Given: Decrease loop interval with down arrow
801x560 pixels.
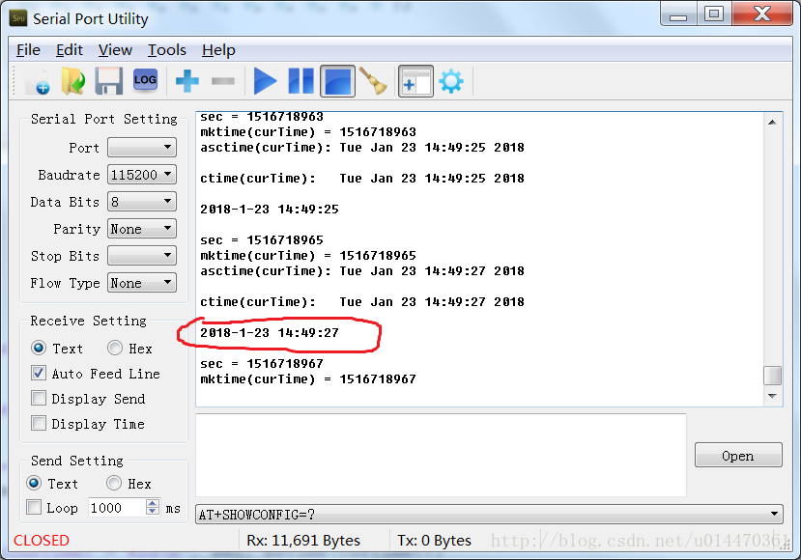Looking at the screenshot, I should pos(153,511).
